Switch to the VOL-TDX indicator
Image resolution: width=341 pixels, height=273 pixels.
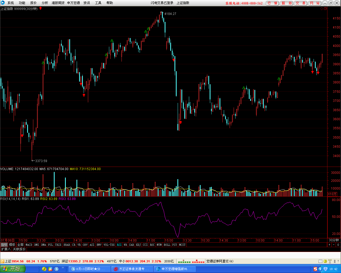(109, 245)
